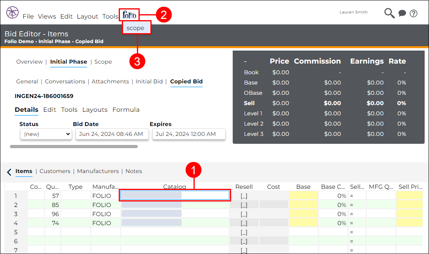429x254 pixels.
Task: Click the scope option under the folio menu
Action: tap(136, 28)
